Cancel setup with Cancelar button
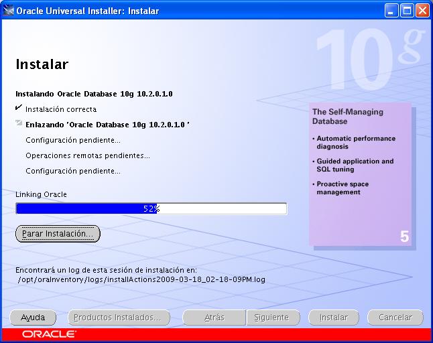Screen dimensions: 433x343 395,318
